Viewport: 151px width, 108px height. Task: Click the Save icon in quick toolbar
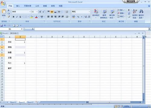coord(2,25)
